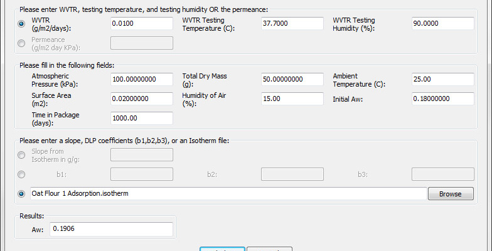
Task: Click the Total Dry Mass (g) label
Action: (205, 80)
